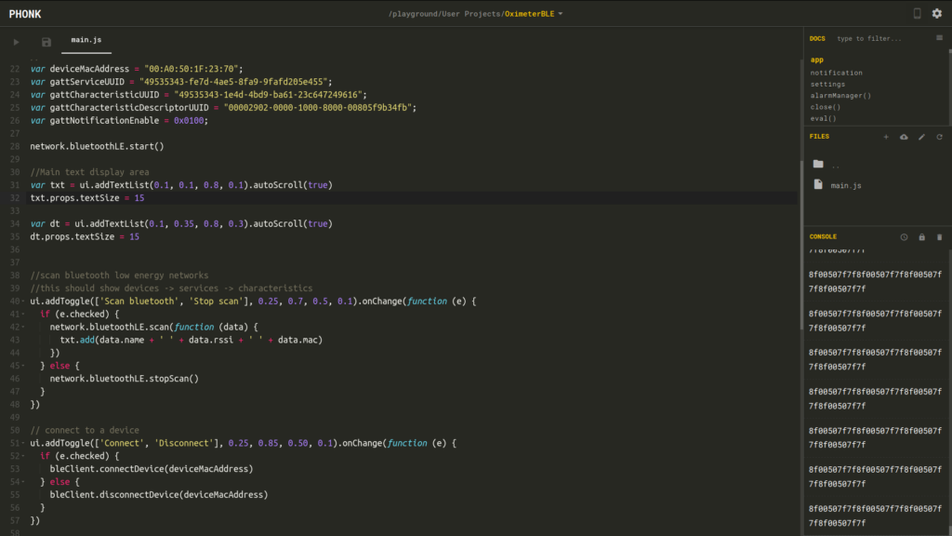Open the notification docs entry
The image size is (952, 536).
tap(836, 73)
